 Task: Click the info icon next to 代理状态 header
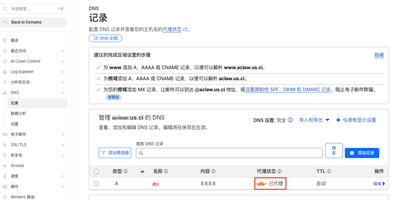(x=279, y=171)
